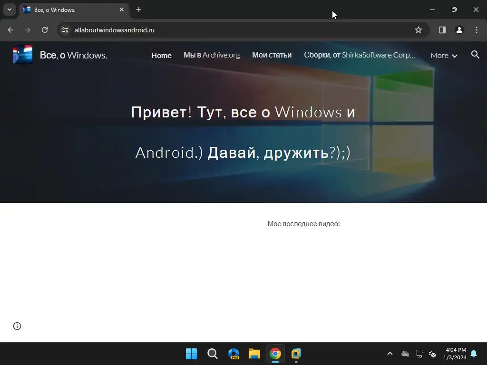This screenshot has height=365, width=487.
Task: Open the notifications bell
Action: [474, 354]
